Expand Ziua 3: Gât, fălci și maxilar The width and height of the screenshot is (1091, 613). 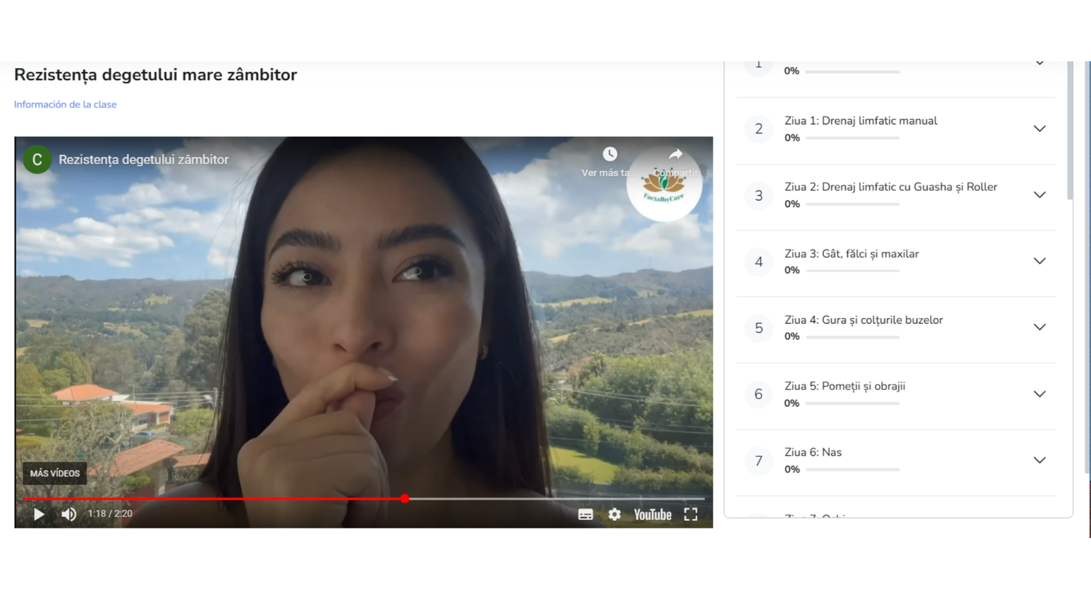tap(1039, 261)
